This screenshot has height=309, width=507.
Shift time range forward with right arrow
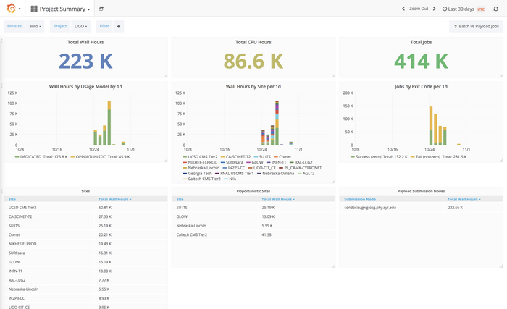pyautogui.click(x=434, y=9)
